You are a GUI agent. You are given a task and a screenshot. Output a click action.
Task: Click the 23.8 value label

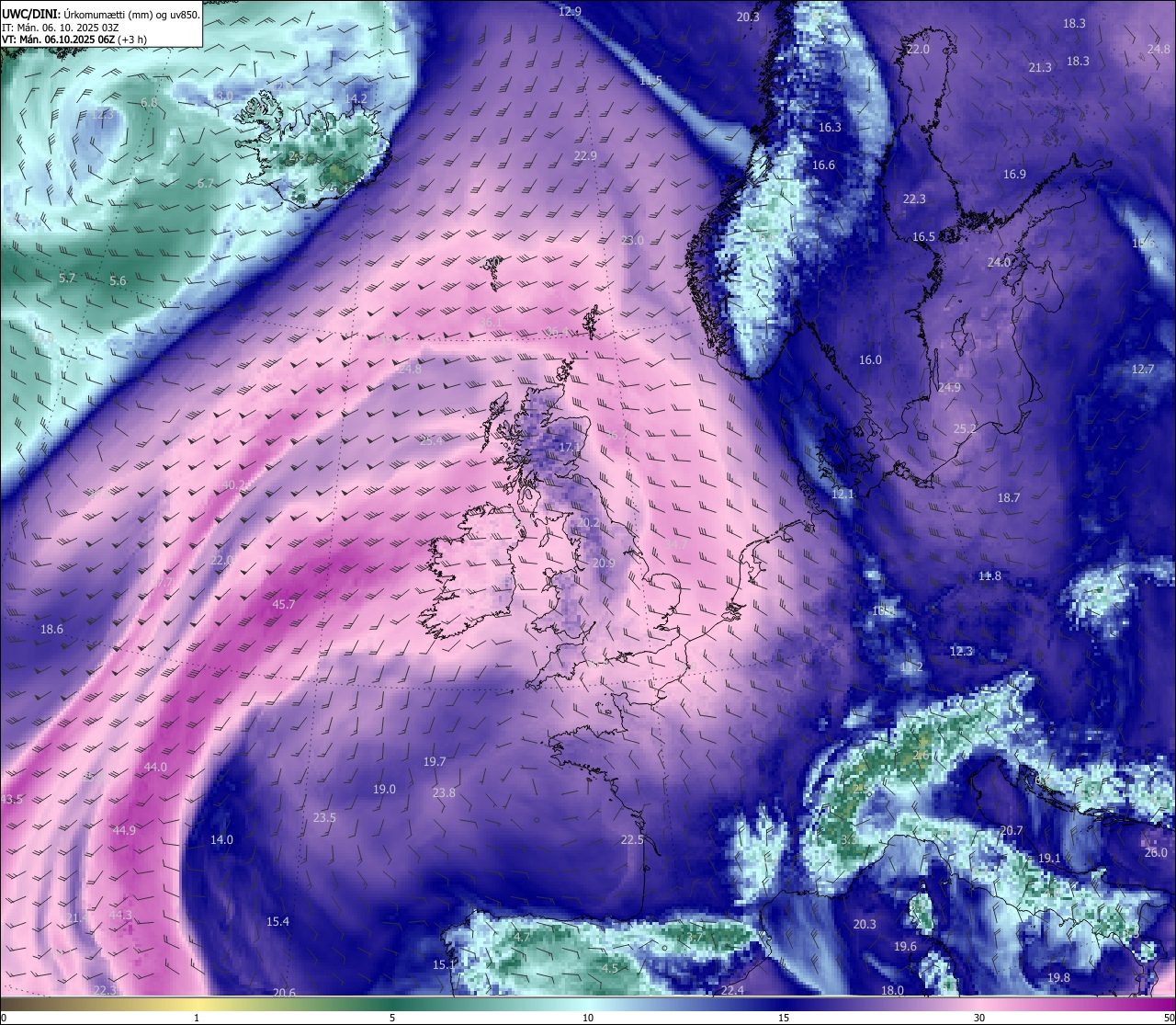[x=444, y=793]
